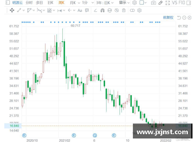Expand the dropdown arrow after 1分
Screen dimensions: 196x142
pyautogui.click(x=93, y=3)
